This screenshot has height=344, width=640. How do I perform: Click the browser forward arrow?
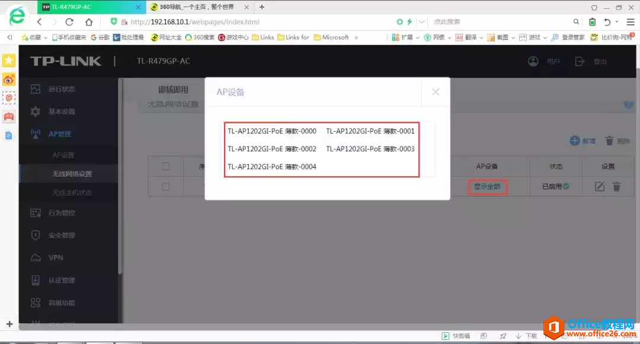[55, 22]
